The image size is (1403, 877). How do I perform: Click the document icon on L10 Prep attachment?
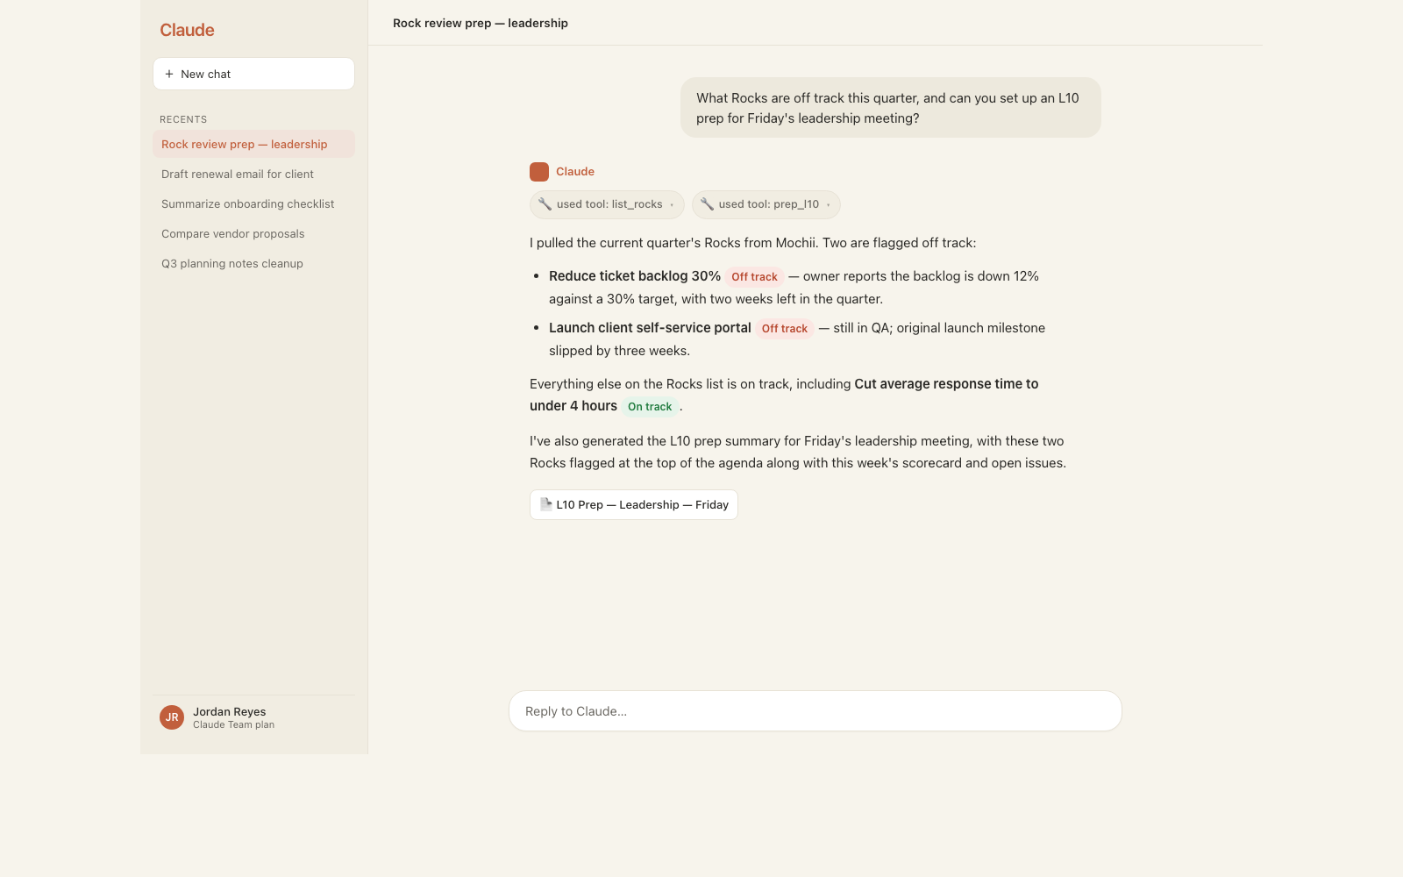(545, 504)
